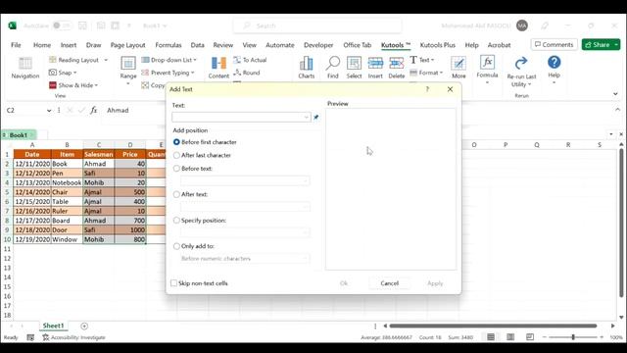Open Kutools Content tools
The height and width of the screenshot is (353, 627).
click(x=218, y=68)
